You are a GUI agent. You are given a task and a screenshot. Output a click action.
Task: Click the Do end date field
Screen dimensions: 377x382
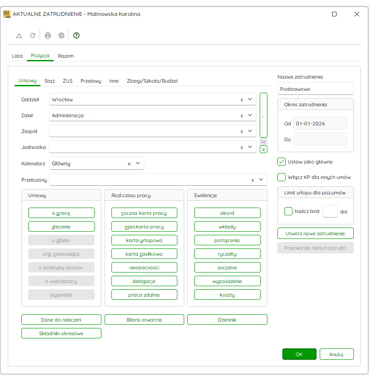click(320, 139)
